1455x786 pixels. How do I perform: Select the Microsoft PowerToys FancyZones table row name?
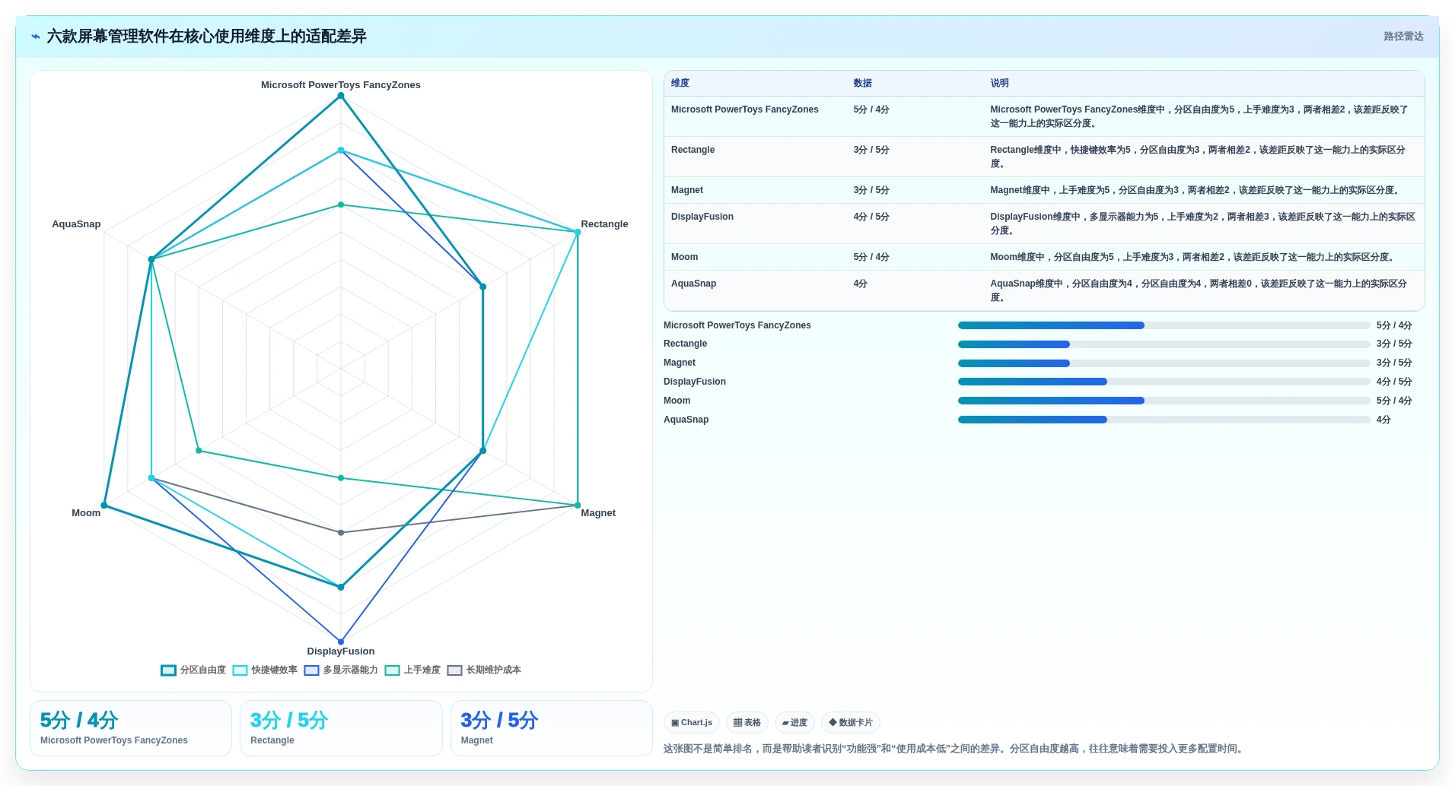[x=745, y=109]
